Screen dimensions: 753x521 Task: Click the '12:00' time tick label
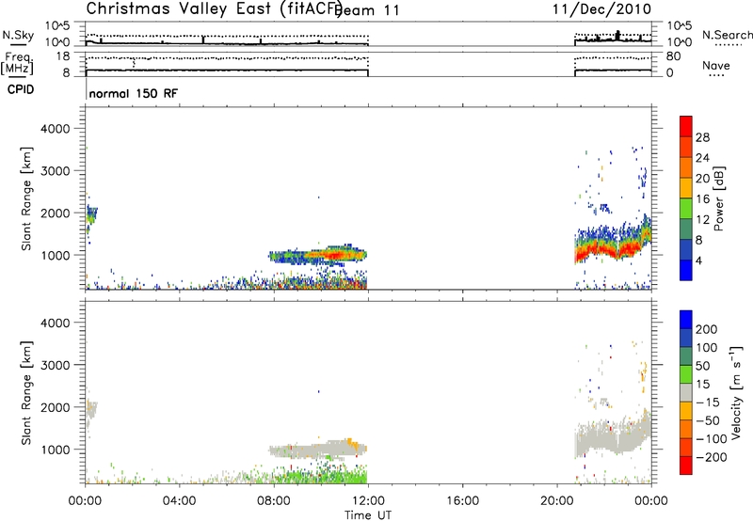coord(368,501)
